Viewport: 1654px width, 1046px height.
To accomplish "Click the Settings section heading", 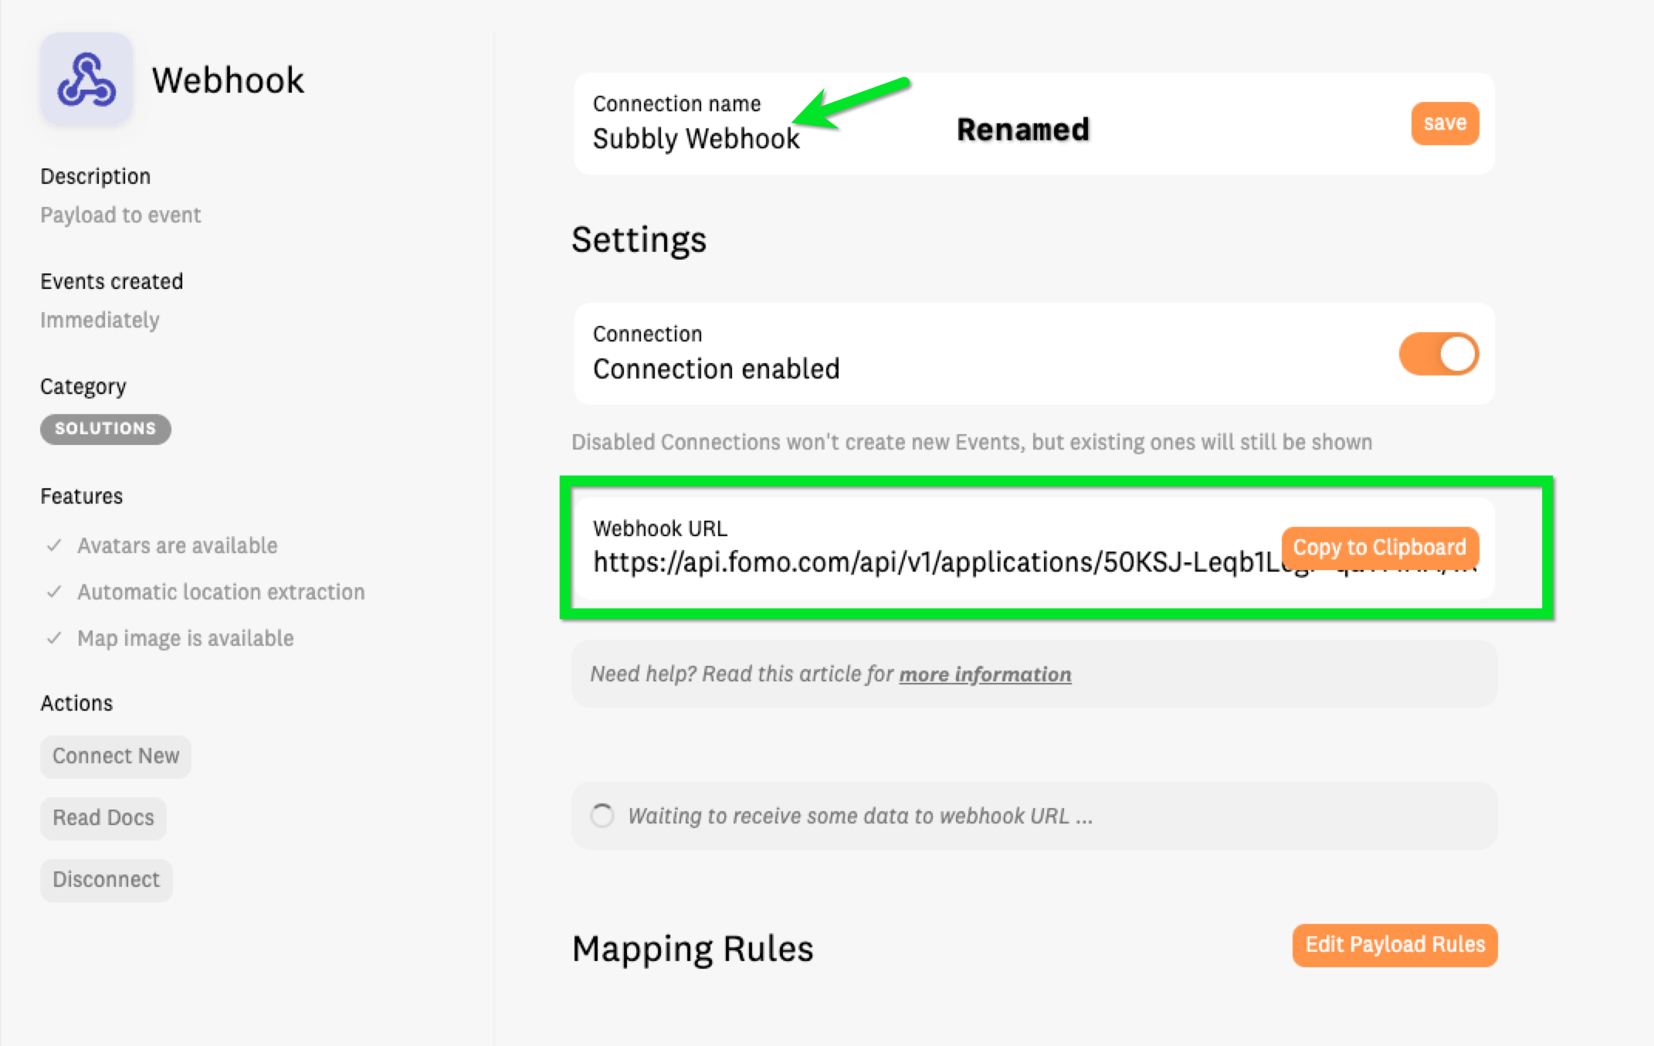I will 639,239.
